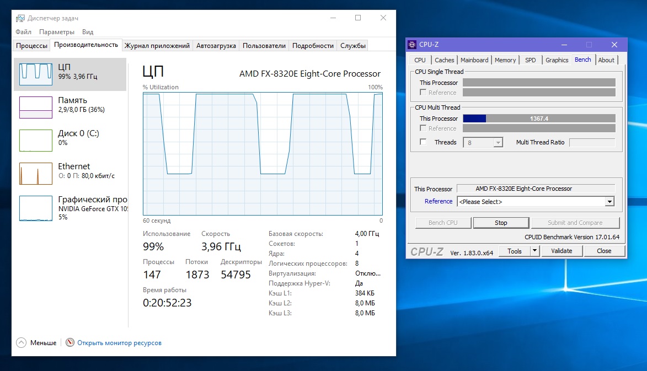Open the SPD tab in CPU-Z

click(x=530, y=60)
